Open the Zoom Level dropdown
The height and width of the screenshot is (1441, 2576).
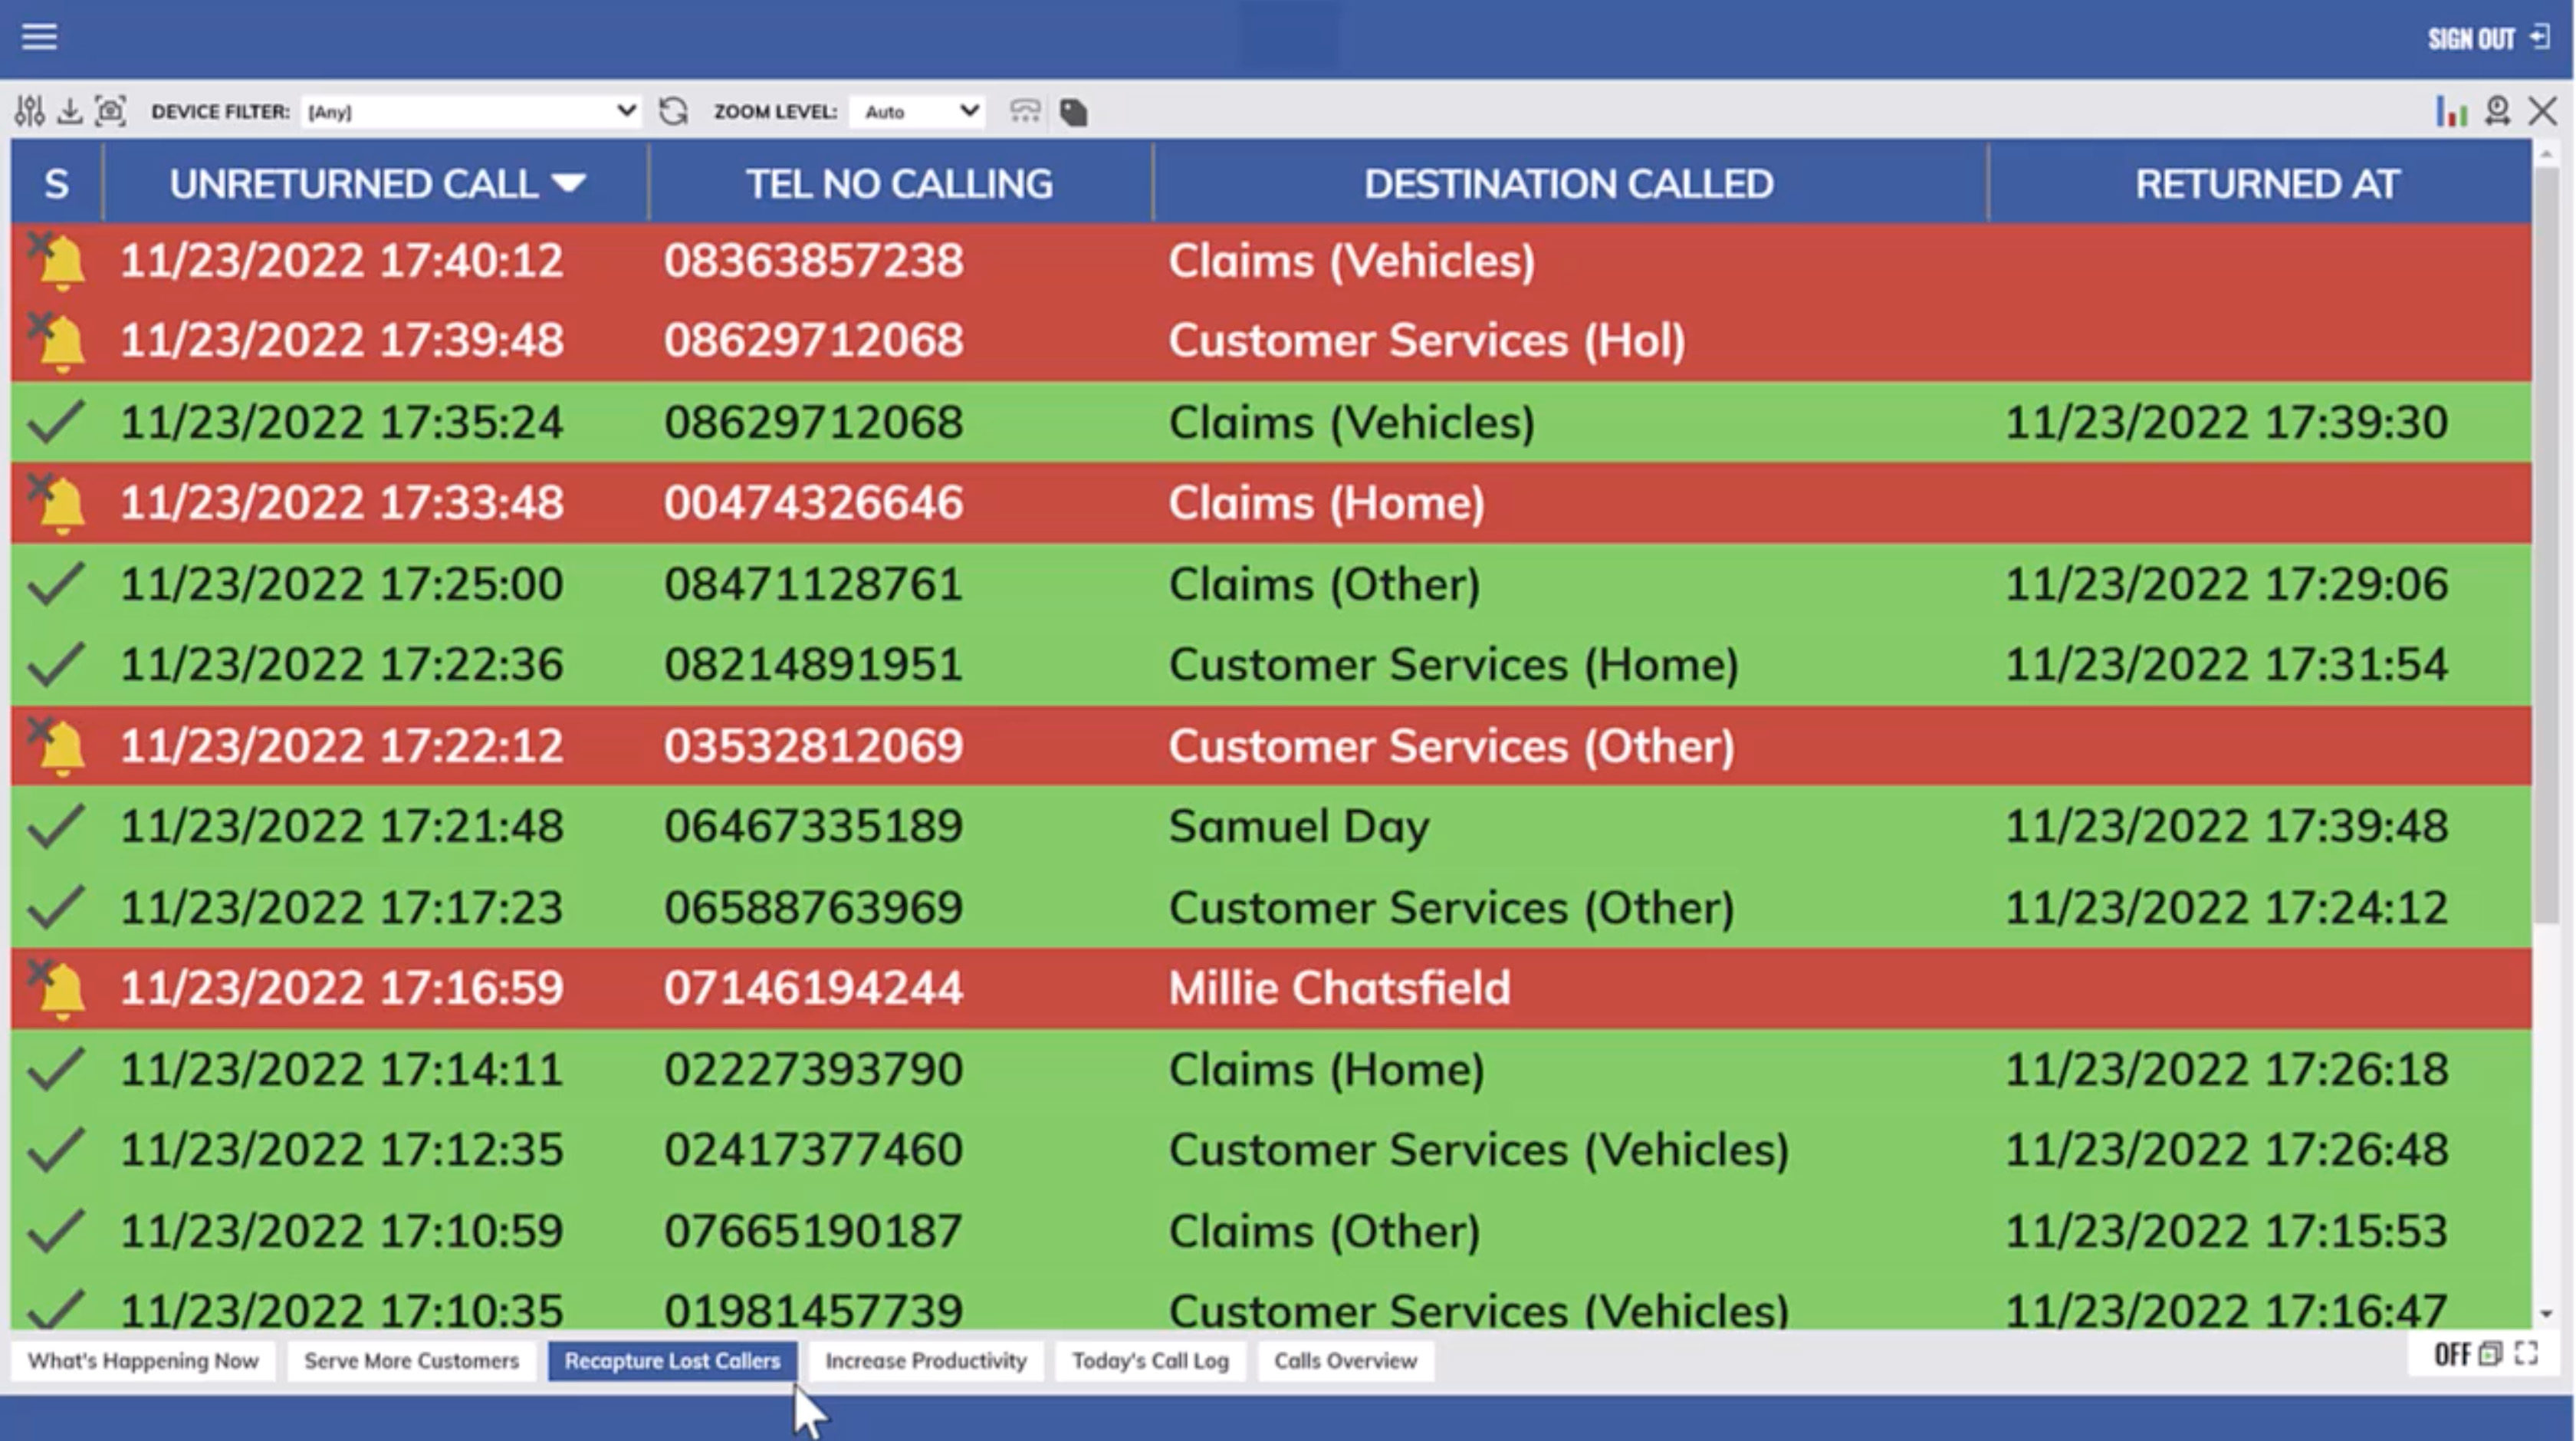pos(918,111)
